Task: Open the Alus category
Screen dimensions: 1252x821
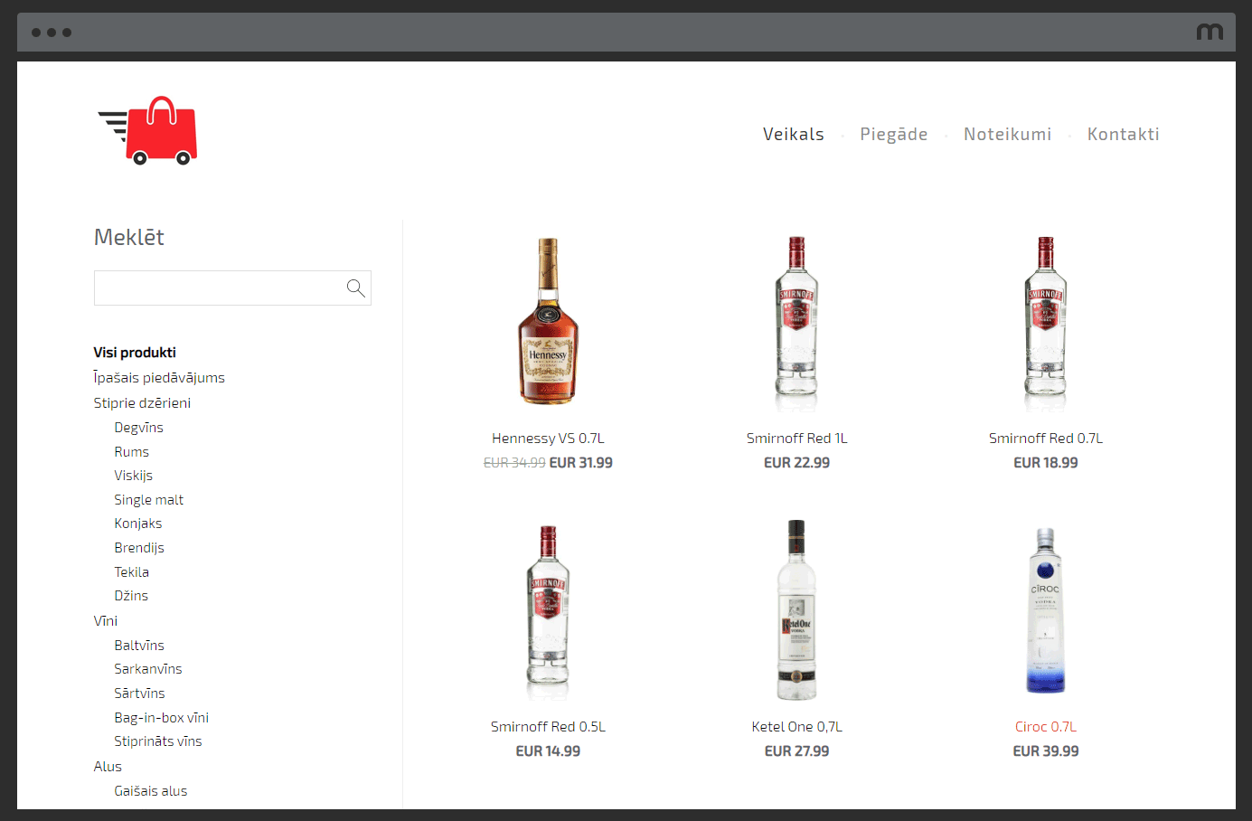Action: (x=108, y=767)
